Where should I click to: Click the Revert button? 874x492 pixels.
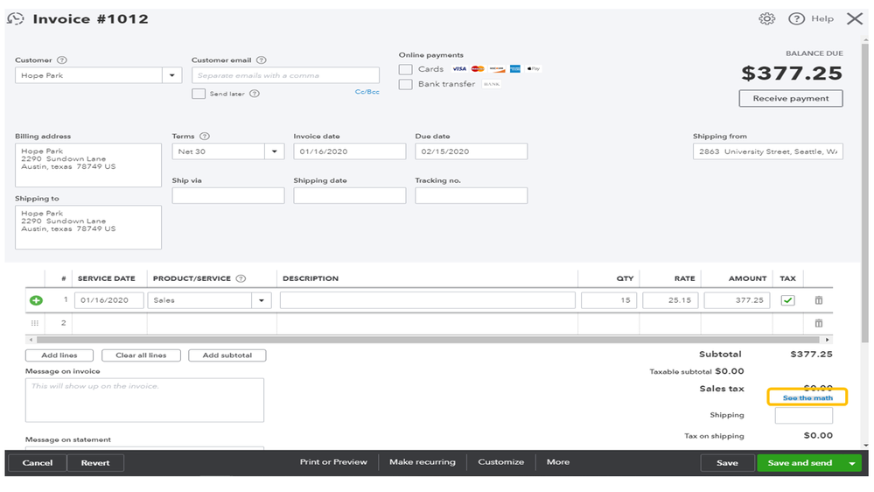95,463
